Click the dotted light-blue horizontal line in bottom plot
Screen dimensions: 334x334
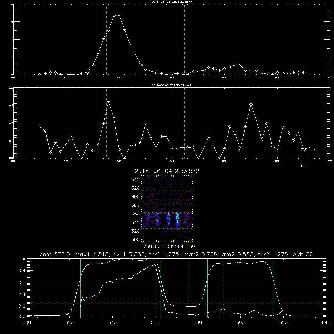pyautogui.click(x=176, y=303)
